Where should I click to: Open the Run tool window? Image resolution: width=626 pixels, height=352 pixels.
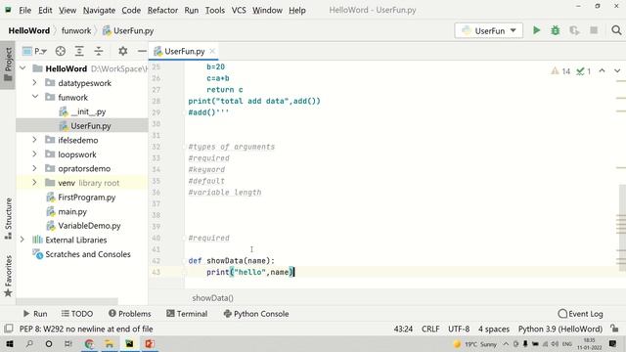tap(35, 314)
